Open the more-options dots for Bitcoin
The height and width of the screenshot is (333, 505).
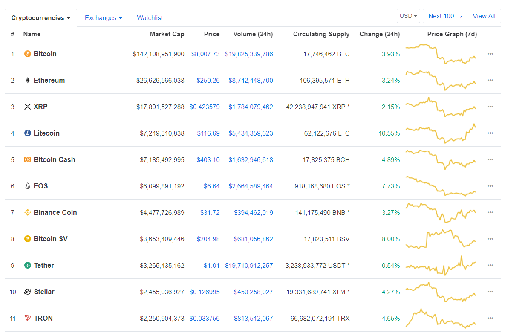click(490, 54)
